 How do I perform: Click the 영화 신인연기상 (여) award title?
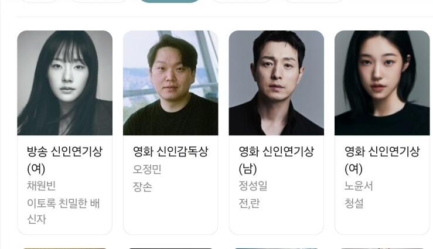tap(382, 160)
